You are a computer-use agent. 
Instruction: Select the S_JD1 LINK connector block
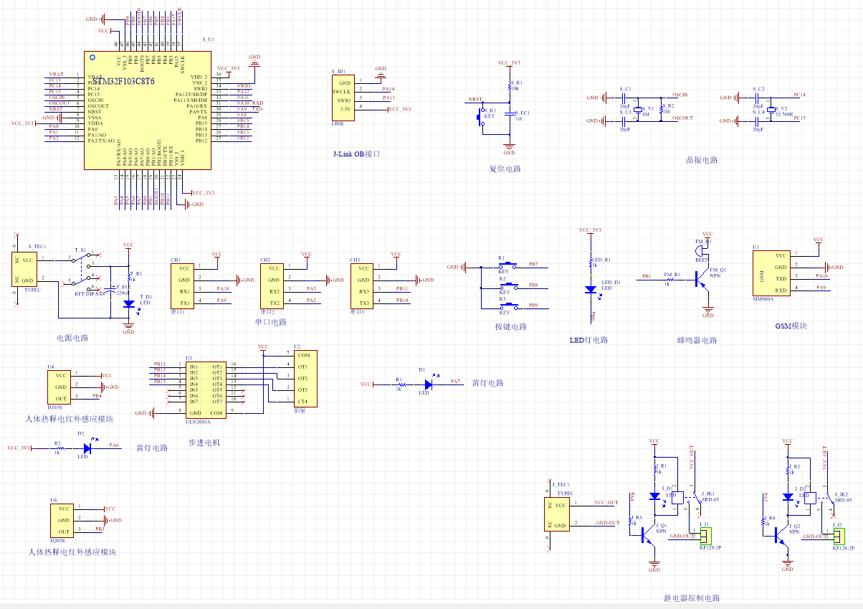coord(342,97)
